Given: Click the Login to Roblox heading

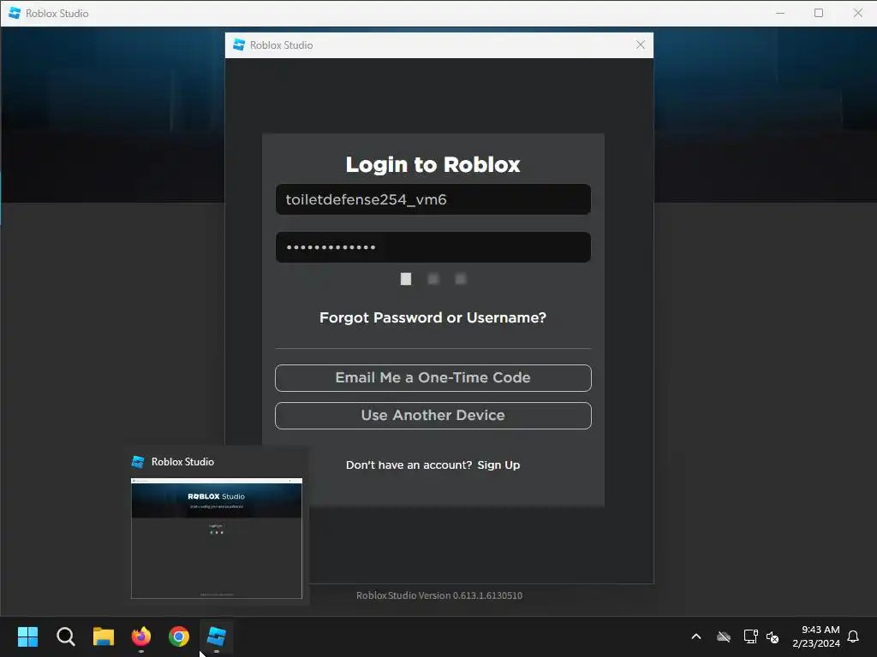Looking at the screenshot, I should click(x=433, y=164).
